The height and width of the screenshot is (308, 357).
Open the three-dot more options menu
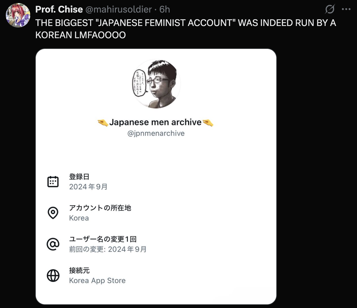[346, 9]
